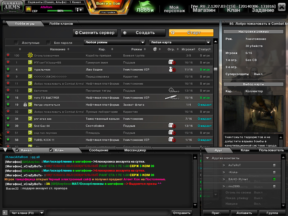Click the status indicator next to AsTaRoT
The image size is (288, 216).
click(x=274, y=165)
